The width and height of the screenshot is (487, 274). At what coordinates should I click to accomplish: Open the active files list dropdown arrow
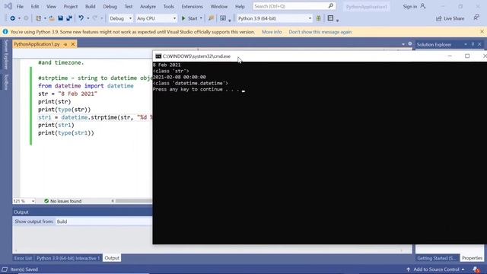click(403, 44)
